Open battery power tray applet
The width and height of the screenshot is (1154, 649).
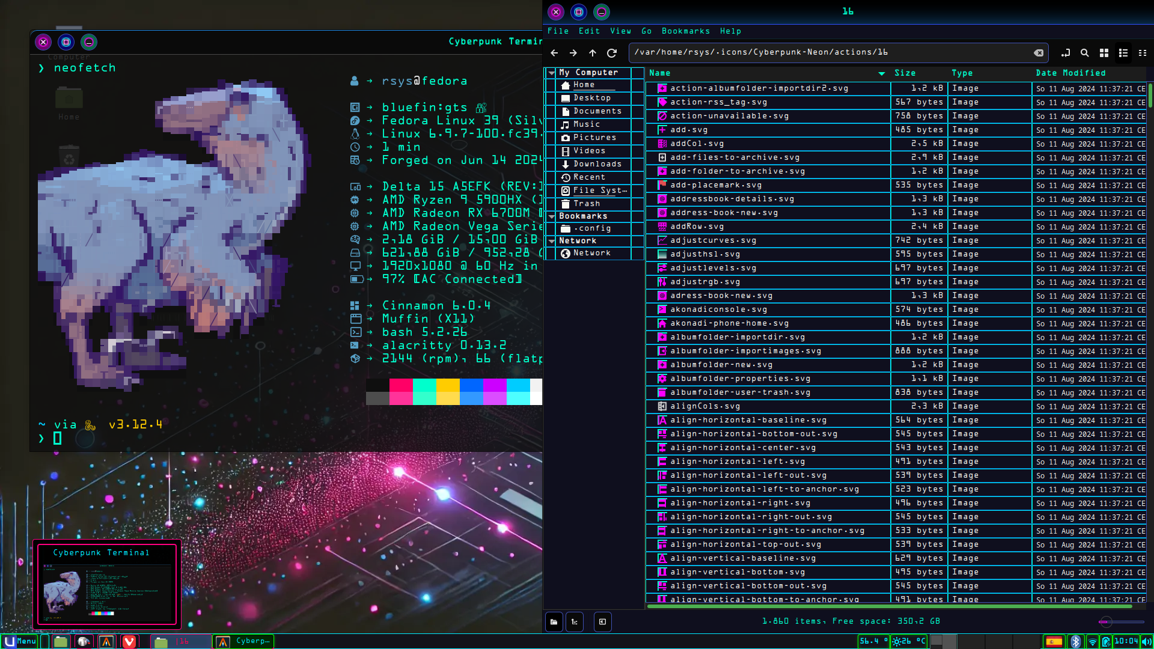1106,642
